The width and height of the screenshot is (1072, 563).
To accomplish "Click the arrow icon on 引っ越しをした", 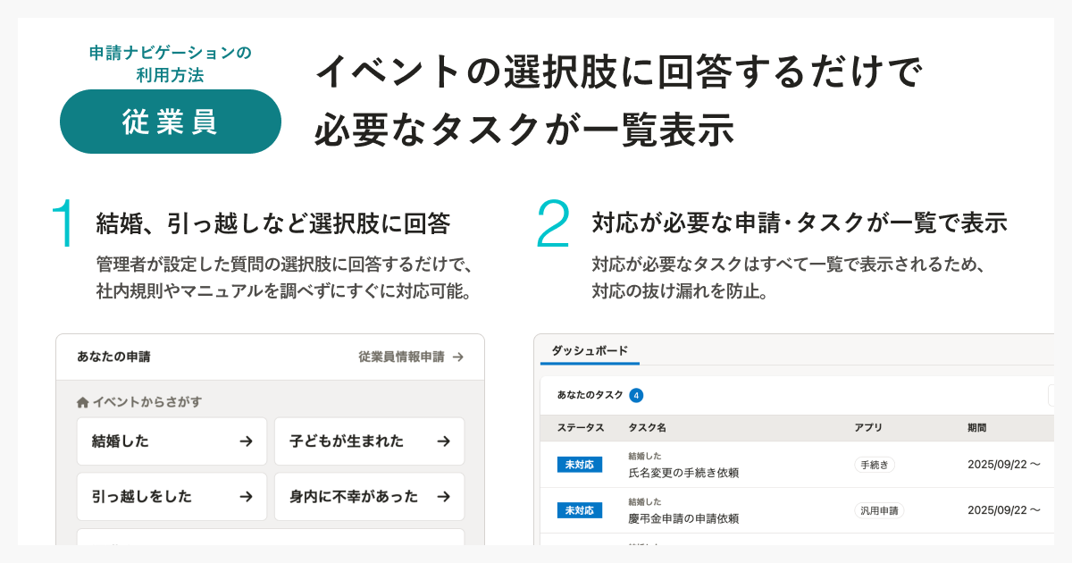I will click(x=246, y=497).
